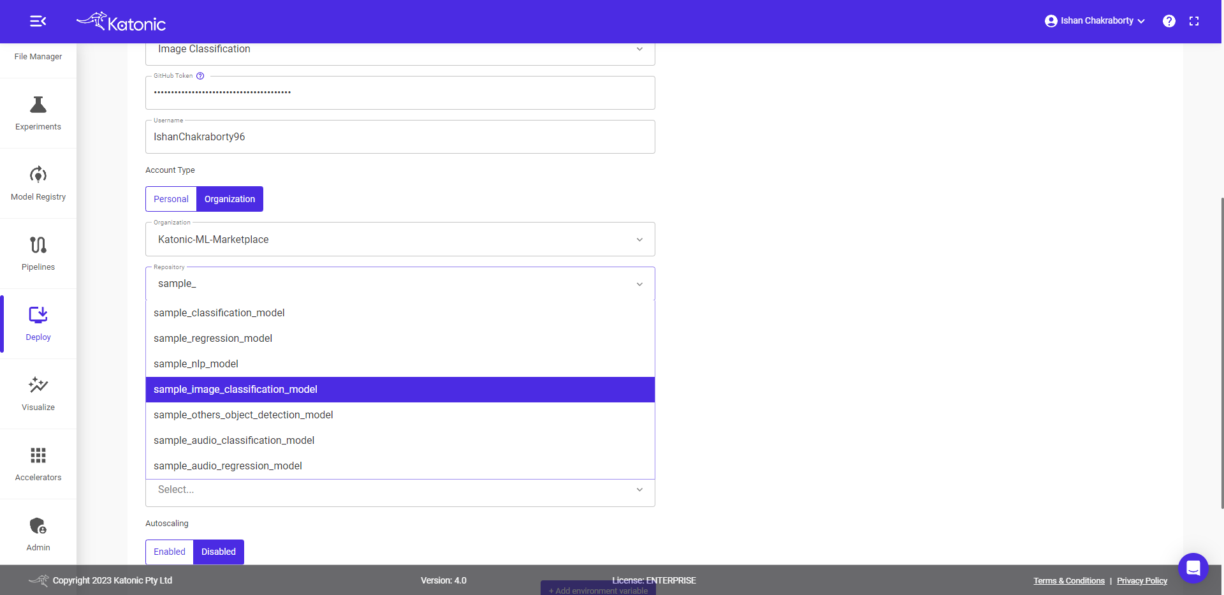Image resolution: width=1224 pixels, height=595 pixels.
Task: Choose sample_nlp_model option
Action: tap(400, 364)
